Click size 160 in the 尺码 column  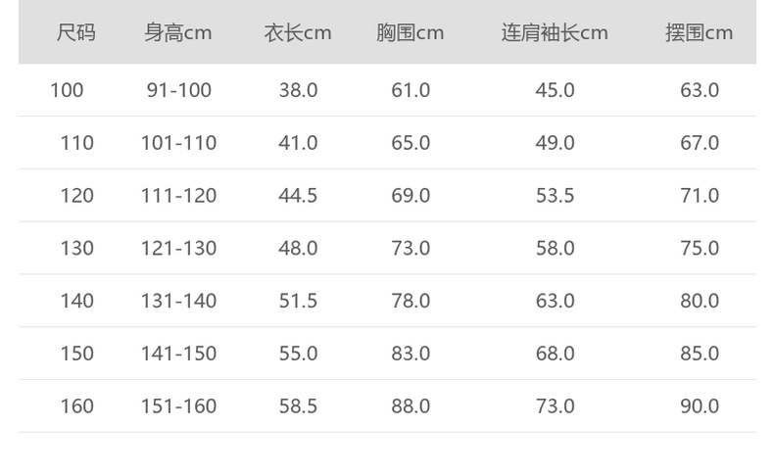(x=76, y=406)
